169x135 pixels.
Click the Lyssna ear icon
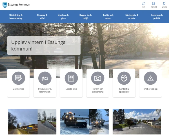click(x=164, y=4)
